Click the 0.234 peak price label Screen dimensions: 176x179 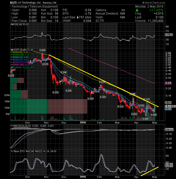tap(102, 82)
